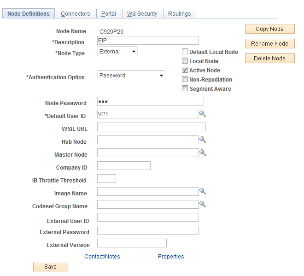Enable the Default Local Node checkbox
Image resolution: width=304 pixels, height=276 pixels.
(185, 52)
